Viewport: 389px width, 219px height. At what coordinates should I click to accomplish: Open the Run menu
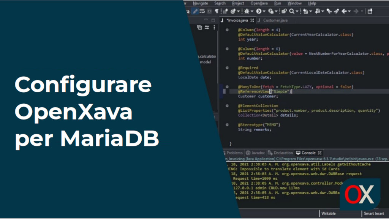pyautogui.click(x=278, y=3)
